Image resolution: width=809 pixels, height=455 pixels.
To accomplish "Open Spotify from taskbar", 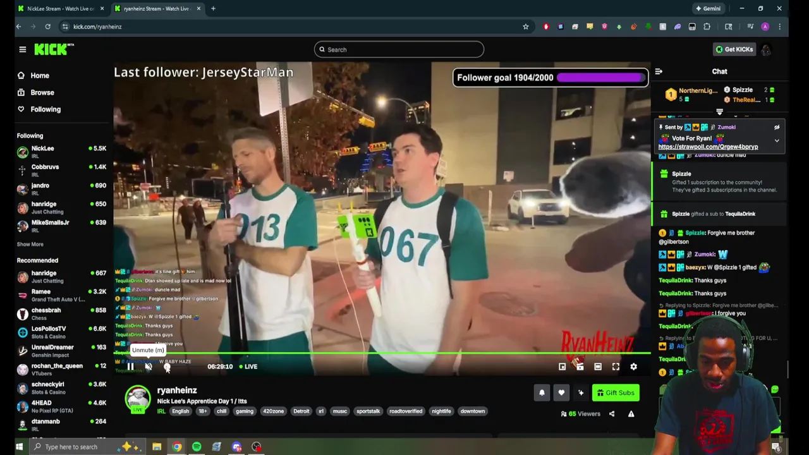I will pos(197,447).
